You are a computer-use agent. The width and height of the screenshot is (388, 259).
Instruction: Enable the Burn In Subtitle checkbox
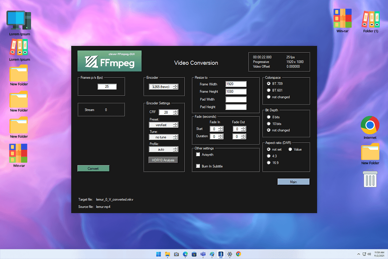198,166
